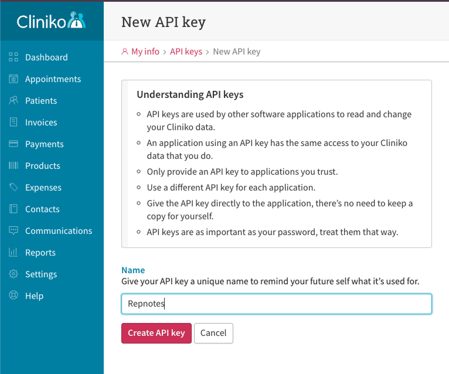Click the Cliniko logo
Image resolution: width=449 pixels, height=374 pixels.
pos(51,21)
